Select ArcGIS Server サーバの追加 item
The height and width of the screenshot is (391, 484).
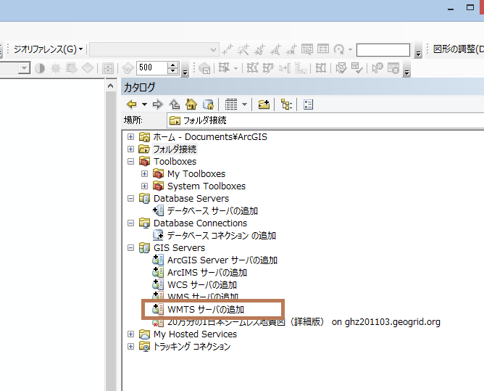(x=215, y=260)
